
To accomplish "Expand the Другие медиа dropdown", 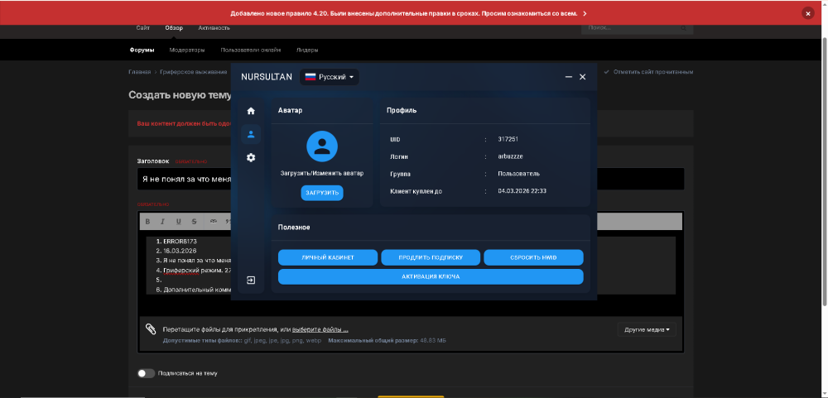I will coord(647,329).
